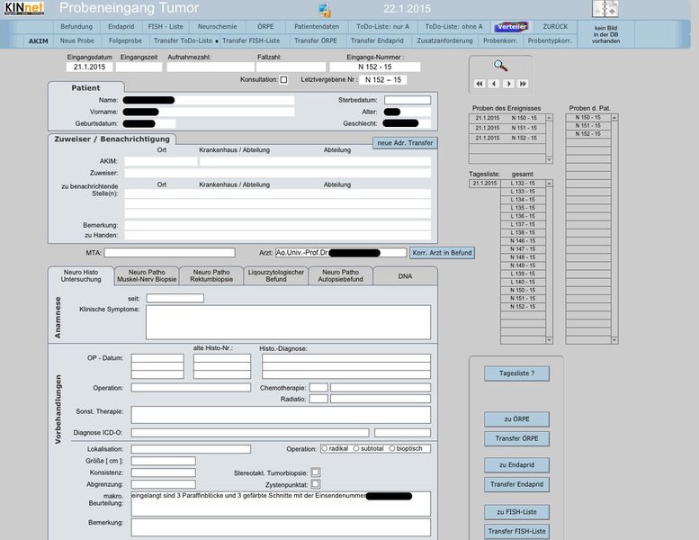699x540 pixels.
Task: Click neue Adr. Transfer button
Action: (405, 143)
